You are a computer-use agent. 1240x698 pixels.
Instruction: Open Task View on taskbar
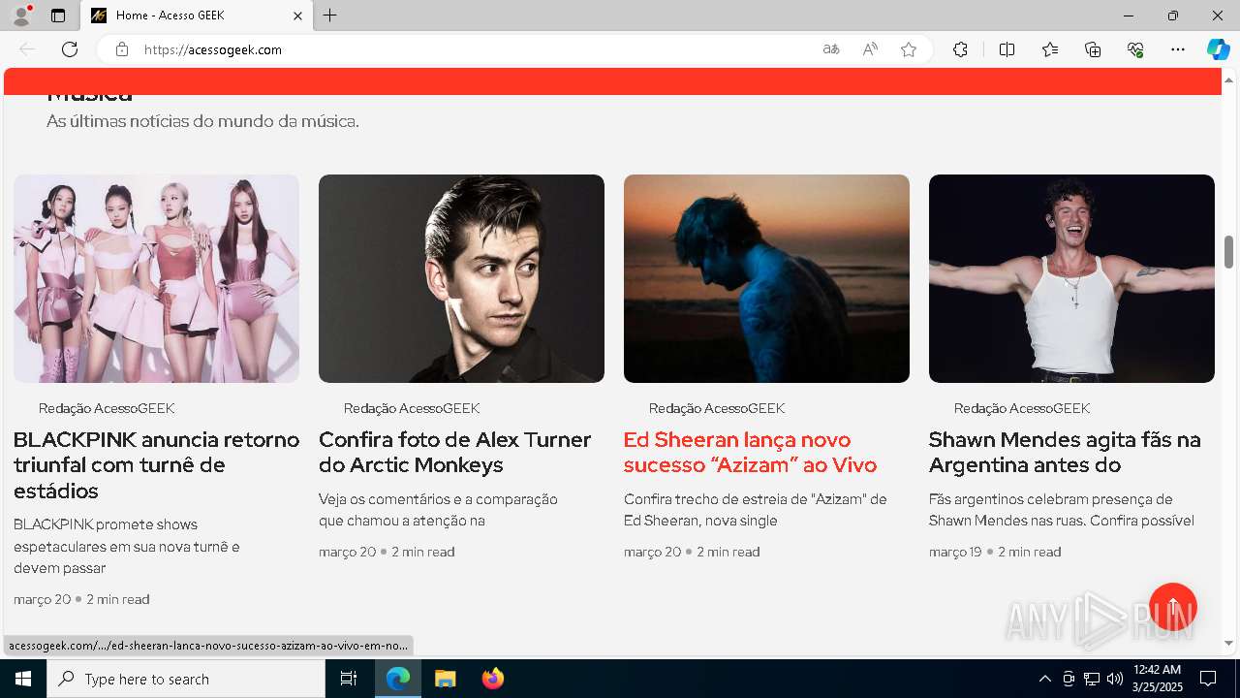[349, 679]
